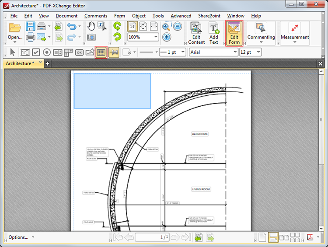
Task: Open the Arial font dropdown
Action: click(x=235, y=52)
